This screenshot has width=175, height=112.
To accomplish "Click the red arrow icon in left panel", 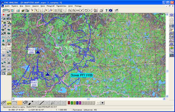I will tap(4, 15).
